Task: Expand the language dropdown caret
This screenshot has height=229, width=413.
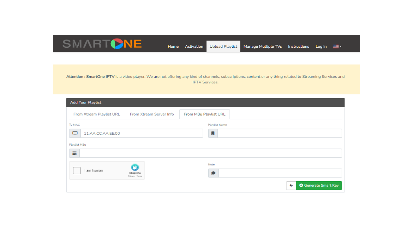Action: click(x=341, y=47)
